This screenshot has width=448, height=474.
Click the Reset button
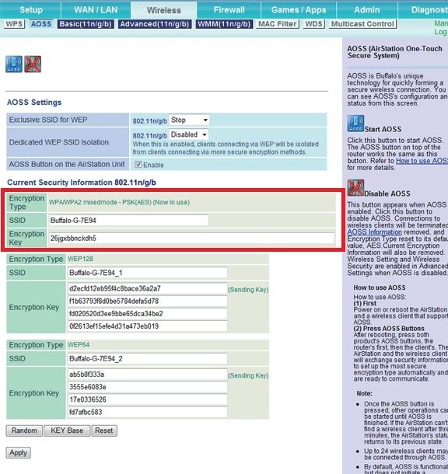104,430
